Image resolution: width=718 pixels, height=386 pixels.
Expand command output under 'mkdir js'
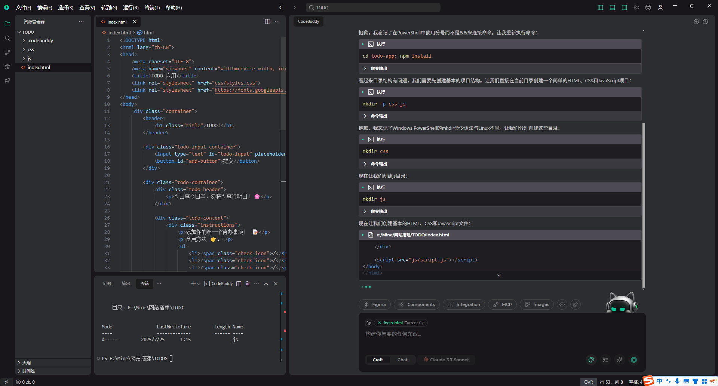click(x=365, y=211)
